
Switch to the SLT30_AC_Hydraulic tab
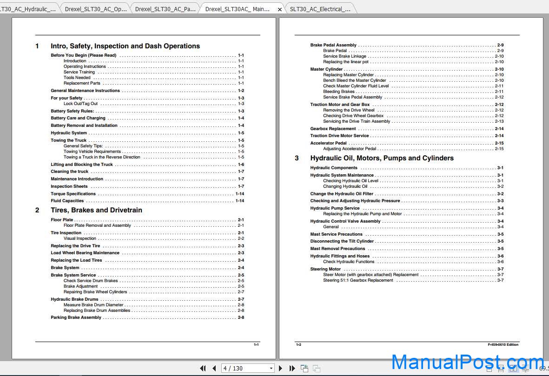point(29,9)
